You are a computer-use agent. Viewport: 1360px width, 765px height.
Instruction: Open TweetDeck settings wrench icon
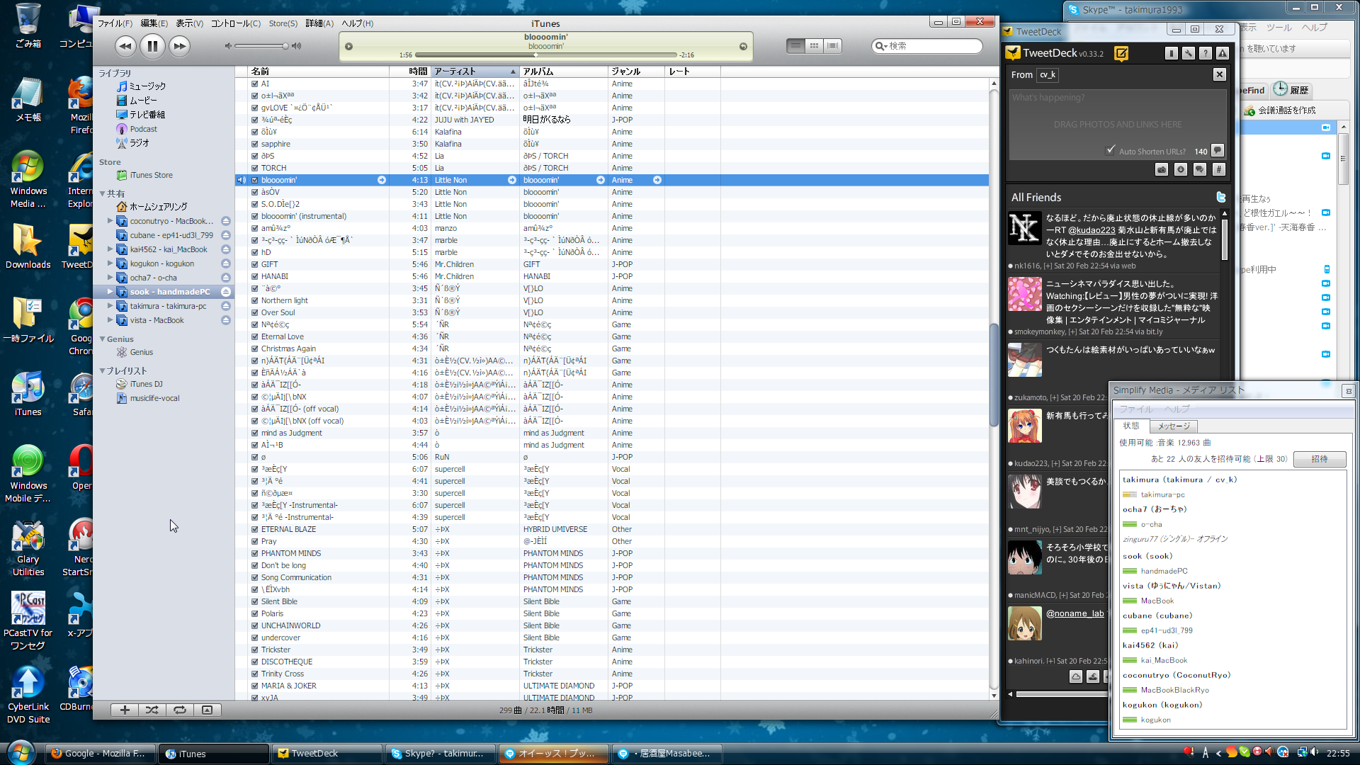pyautogui.click(x=1189, y=53)
